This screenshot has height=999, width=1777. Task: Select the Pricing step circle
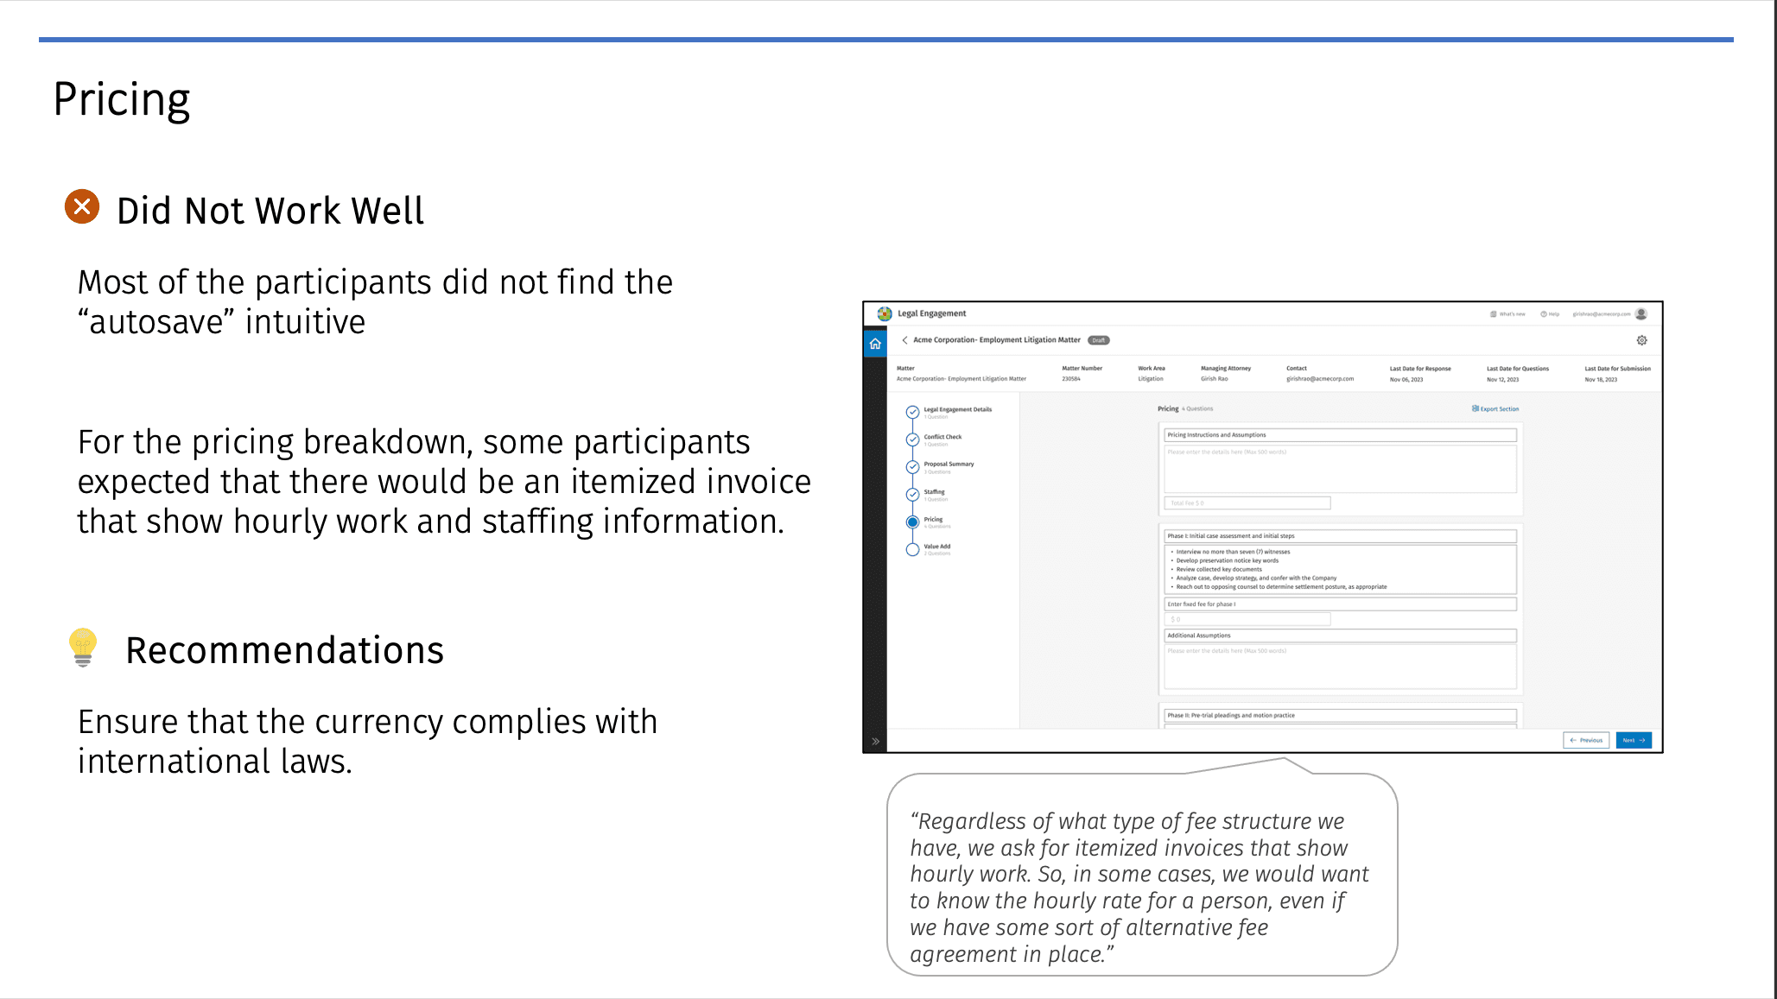click(912, 522)
